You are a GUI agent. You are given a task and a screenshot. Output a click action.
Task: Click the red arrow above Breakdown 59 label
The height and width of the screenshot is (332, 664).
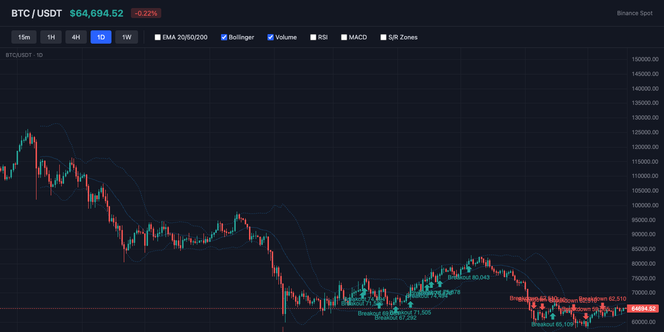585,316
